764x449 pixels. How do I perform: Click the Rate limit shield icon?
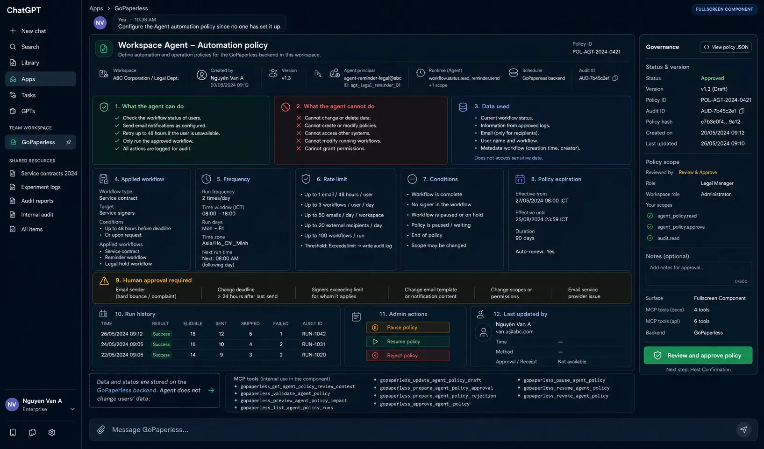[x=306, y=179]
